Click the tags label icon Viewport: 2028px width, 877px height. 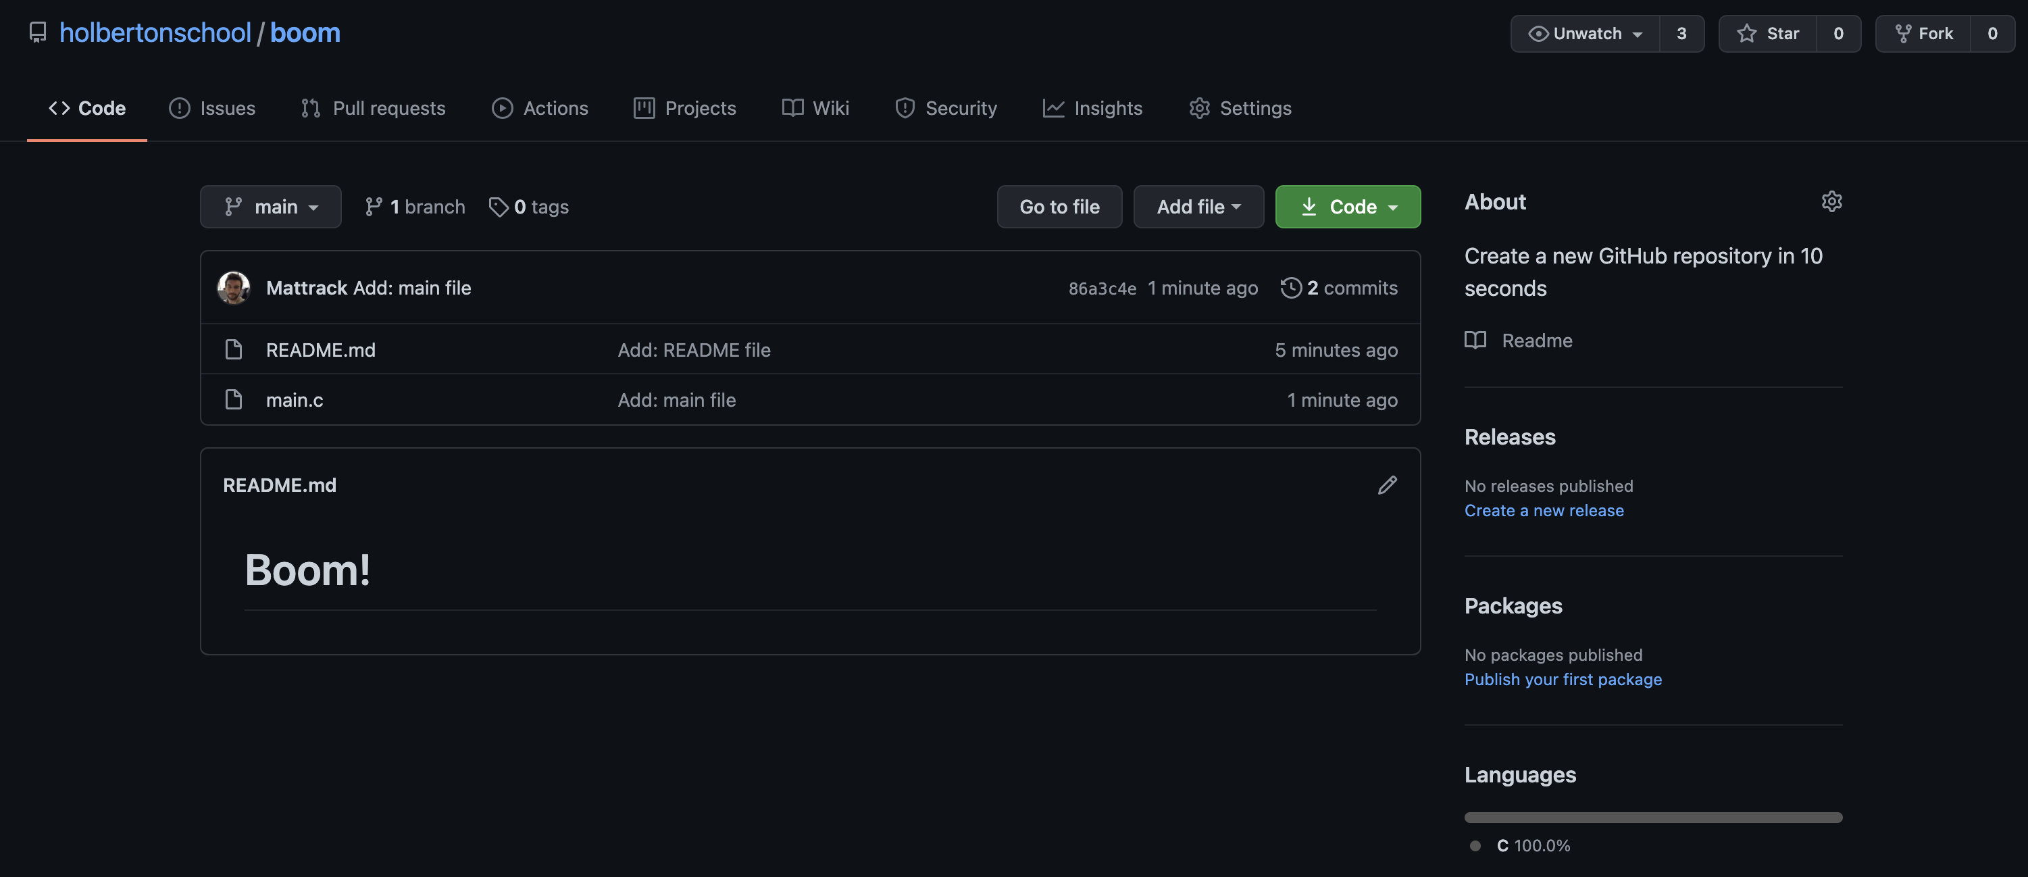(498, 207)
